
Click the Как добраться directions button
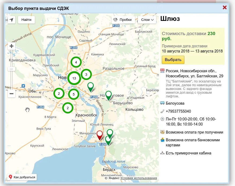click(22, 177)
